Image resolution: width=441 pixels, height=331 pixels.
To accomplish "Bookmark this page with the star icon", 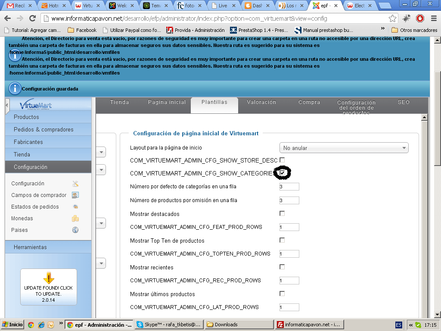I will coord(392,19).
